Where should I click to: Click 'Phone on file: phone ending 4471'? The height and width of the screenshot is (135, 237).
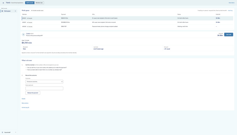tap(34, 36)
